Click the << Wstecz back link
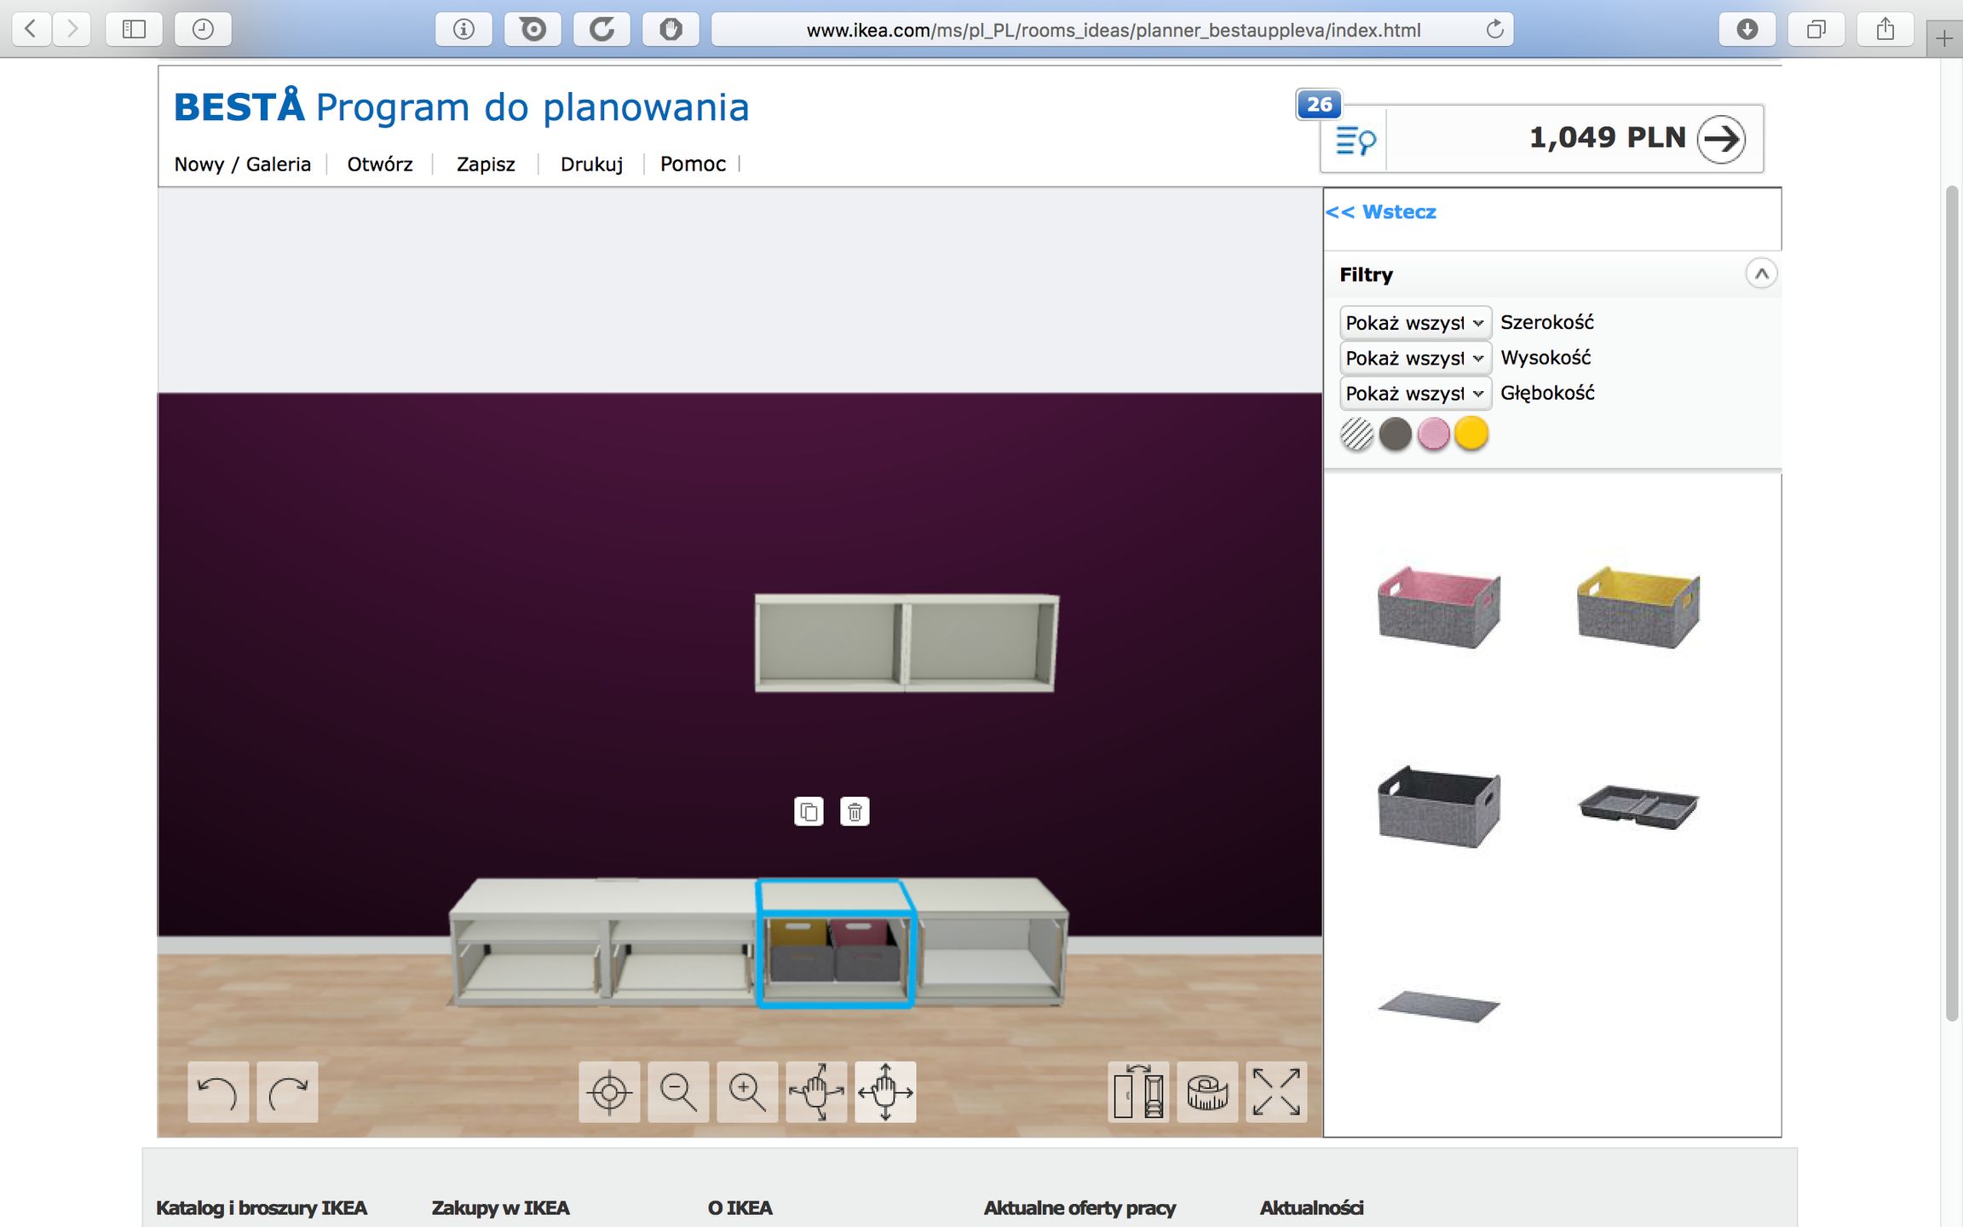Screen dimensions: 1963x1227 pyautogui.click(x=1381, y=212)
